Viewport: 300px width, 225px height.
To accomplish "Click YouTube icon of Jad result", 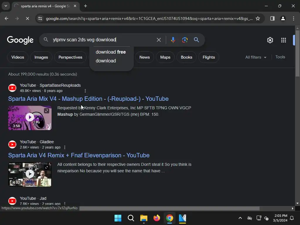I will [x=12, y=201].
